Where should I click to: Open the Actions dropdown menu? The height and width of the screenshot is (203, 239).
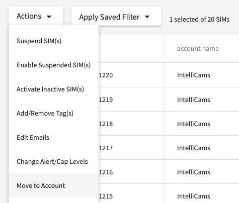point(36,16)
